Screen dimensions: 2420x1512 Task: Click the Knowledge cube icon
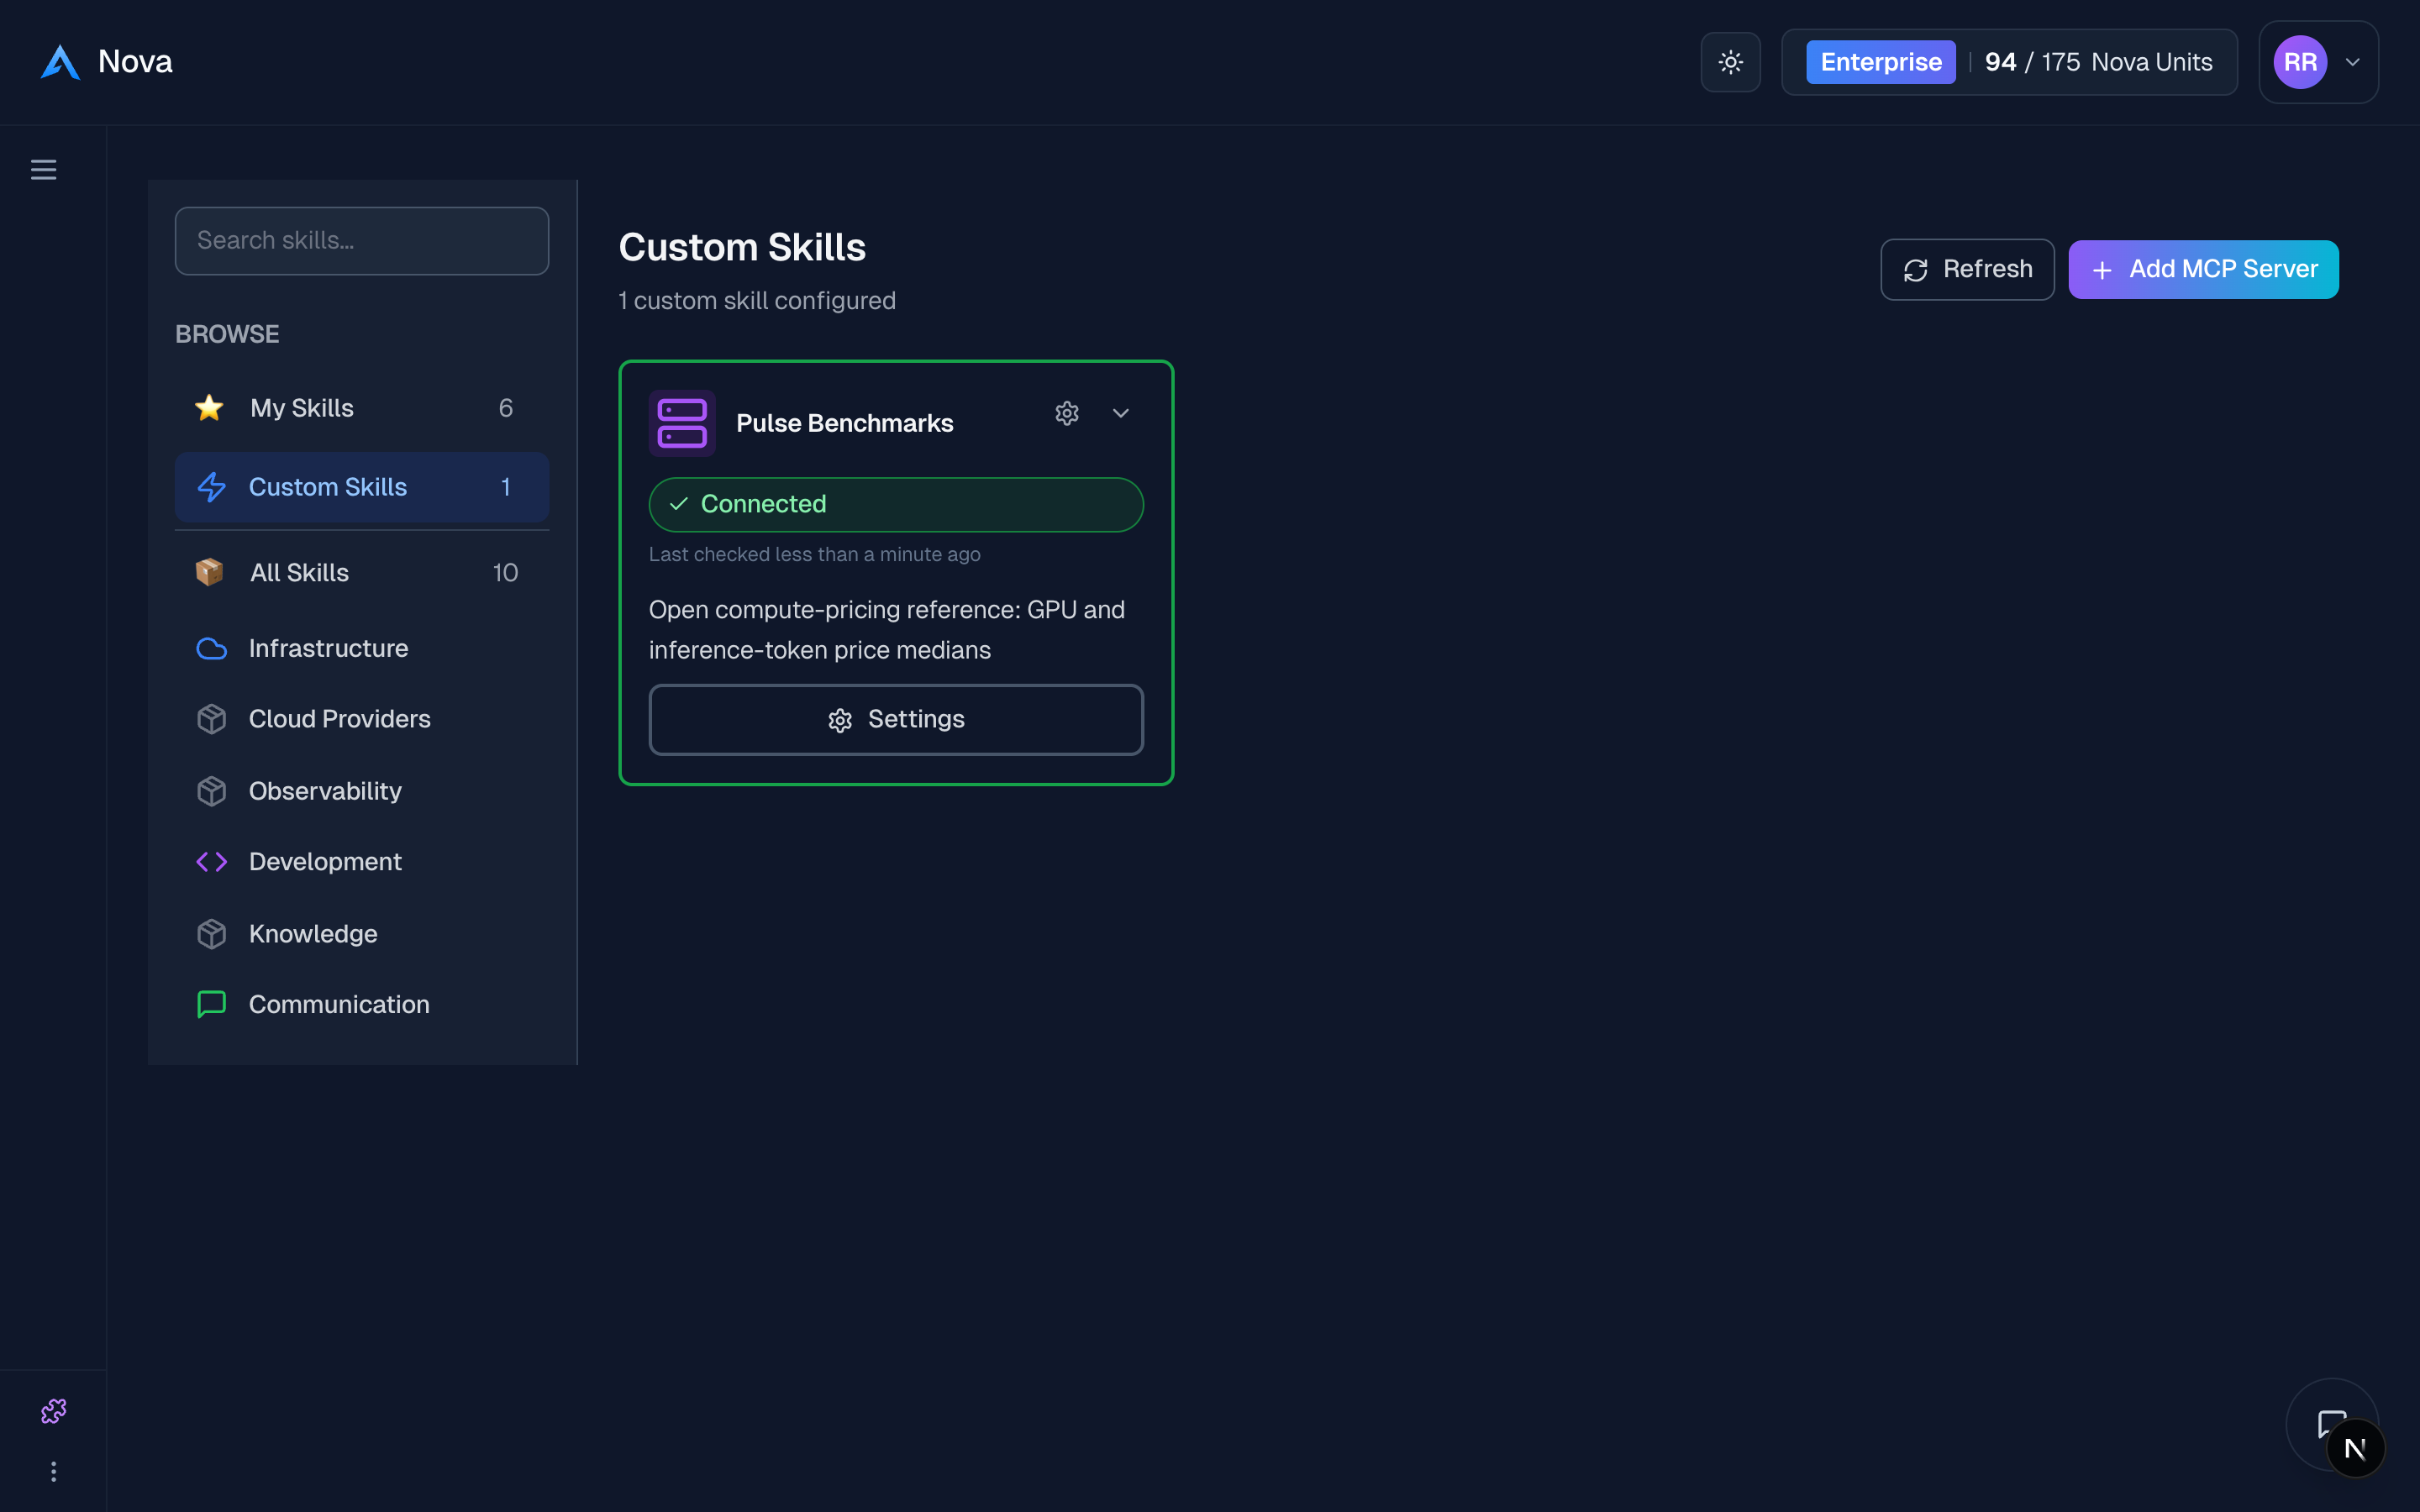212,934
